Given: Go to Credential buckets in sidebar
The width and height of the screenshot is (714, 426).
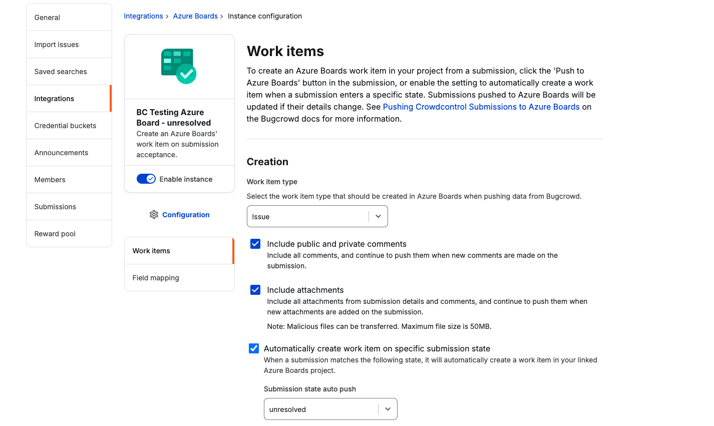Looking at the screenshot, I should (x=65, y=126).
